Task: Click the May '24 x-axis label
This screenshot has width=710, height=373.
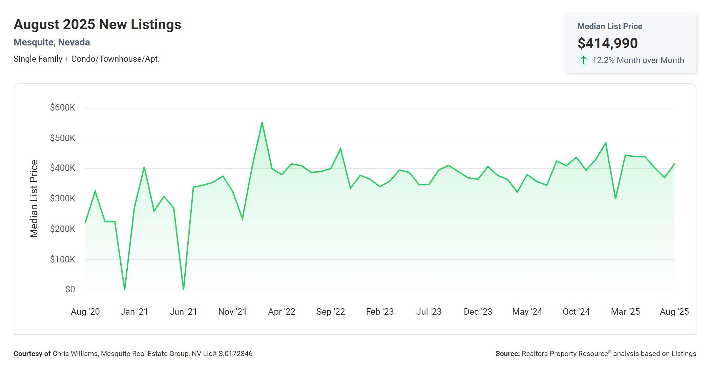Action: (527, 312)
